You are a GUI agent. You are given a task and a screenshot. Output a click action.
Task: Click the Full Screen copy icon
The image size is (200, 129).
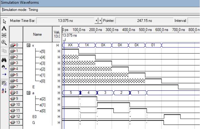[4, 51]
